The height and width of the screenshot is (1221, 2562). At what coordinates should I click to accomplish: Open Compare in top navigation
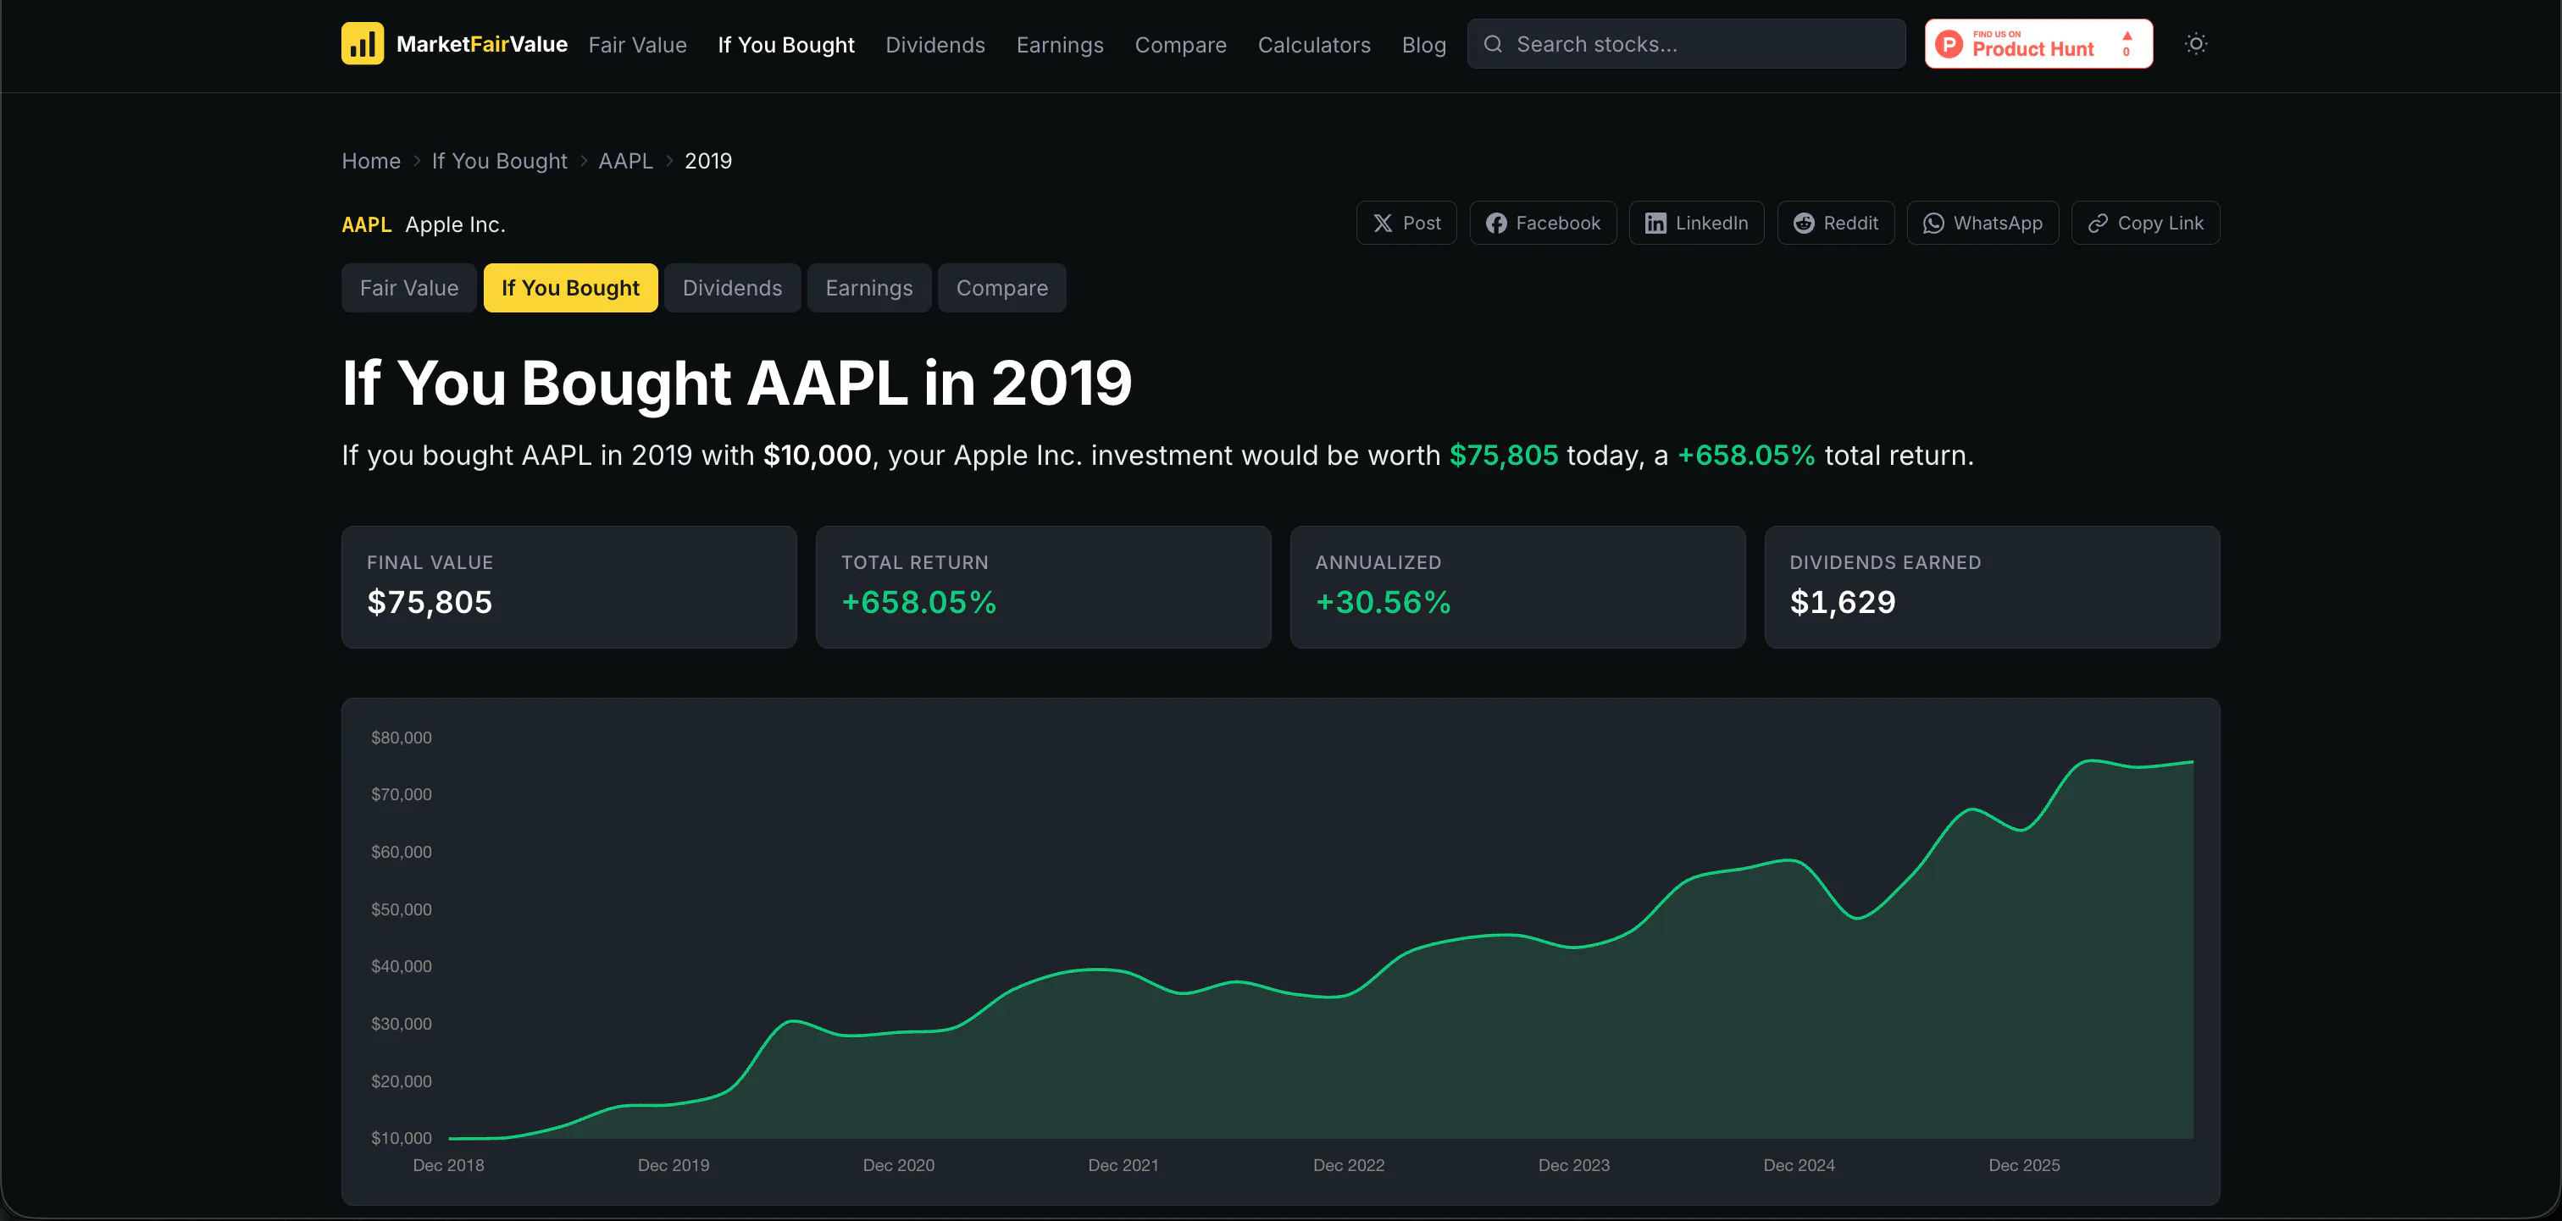click(1180, 45)
